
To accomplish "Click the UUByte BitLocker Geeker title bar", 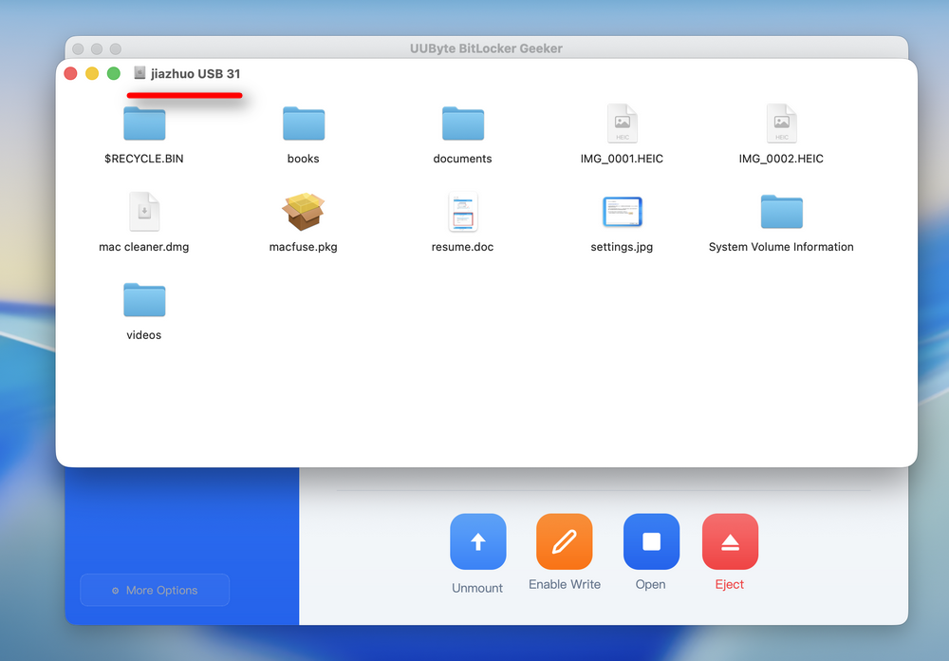I will pos(485,47).
